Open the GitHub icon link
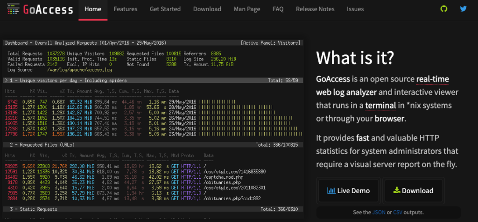 pos(444,8)
